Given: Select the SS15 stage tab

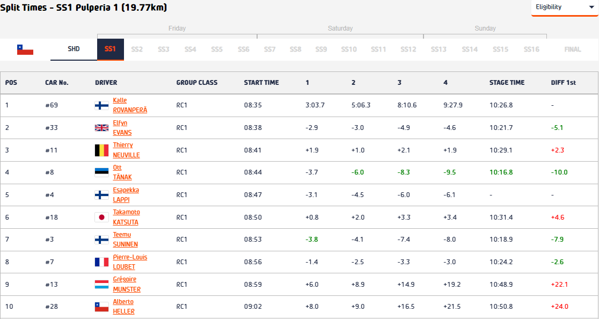Looking at the screenshot, I should click(x=500, y=49).
